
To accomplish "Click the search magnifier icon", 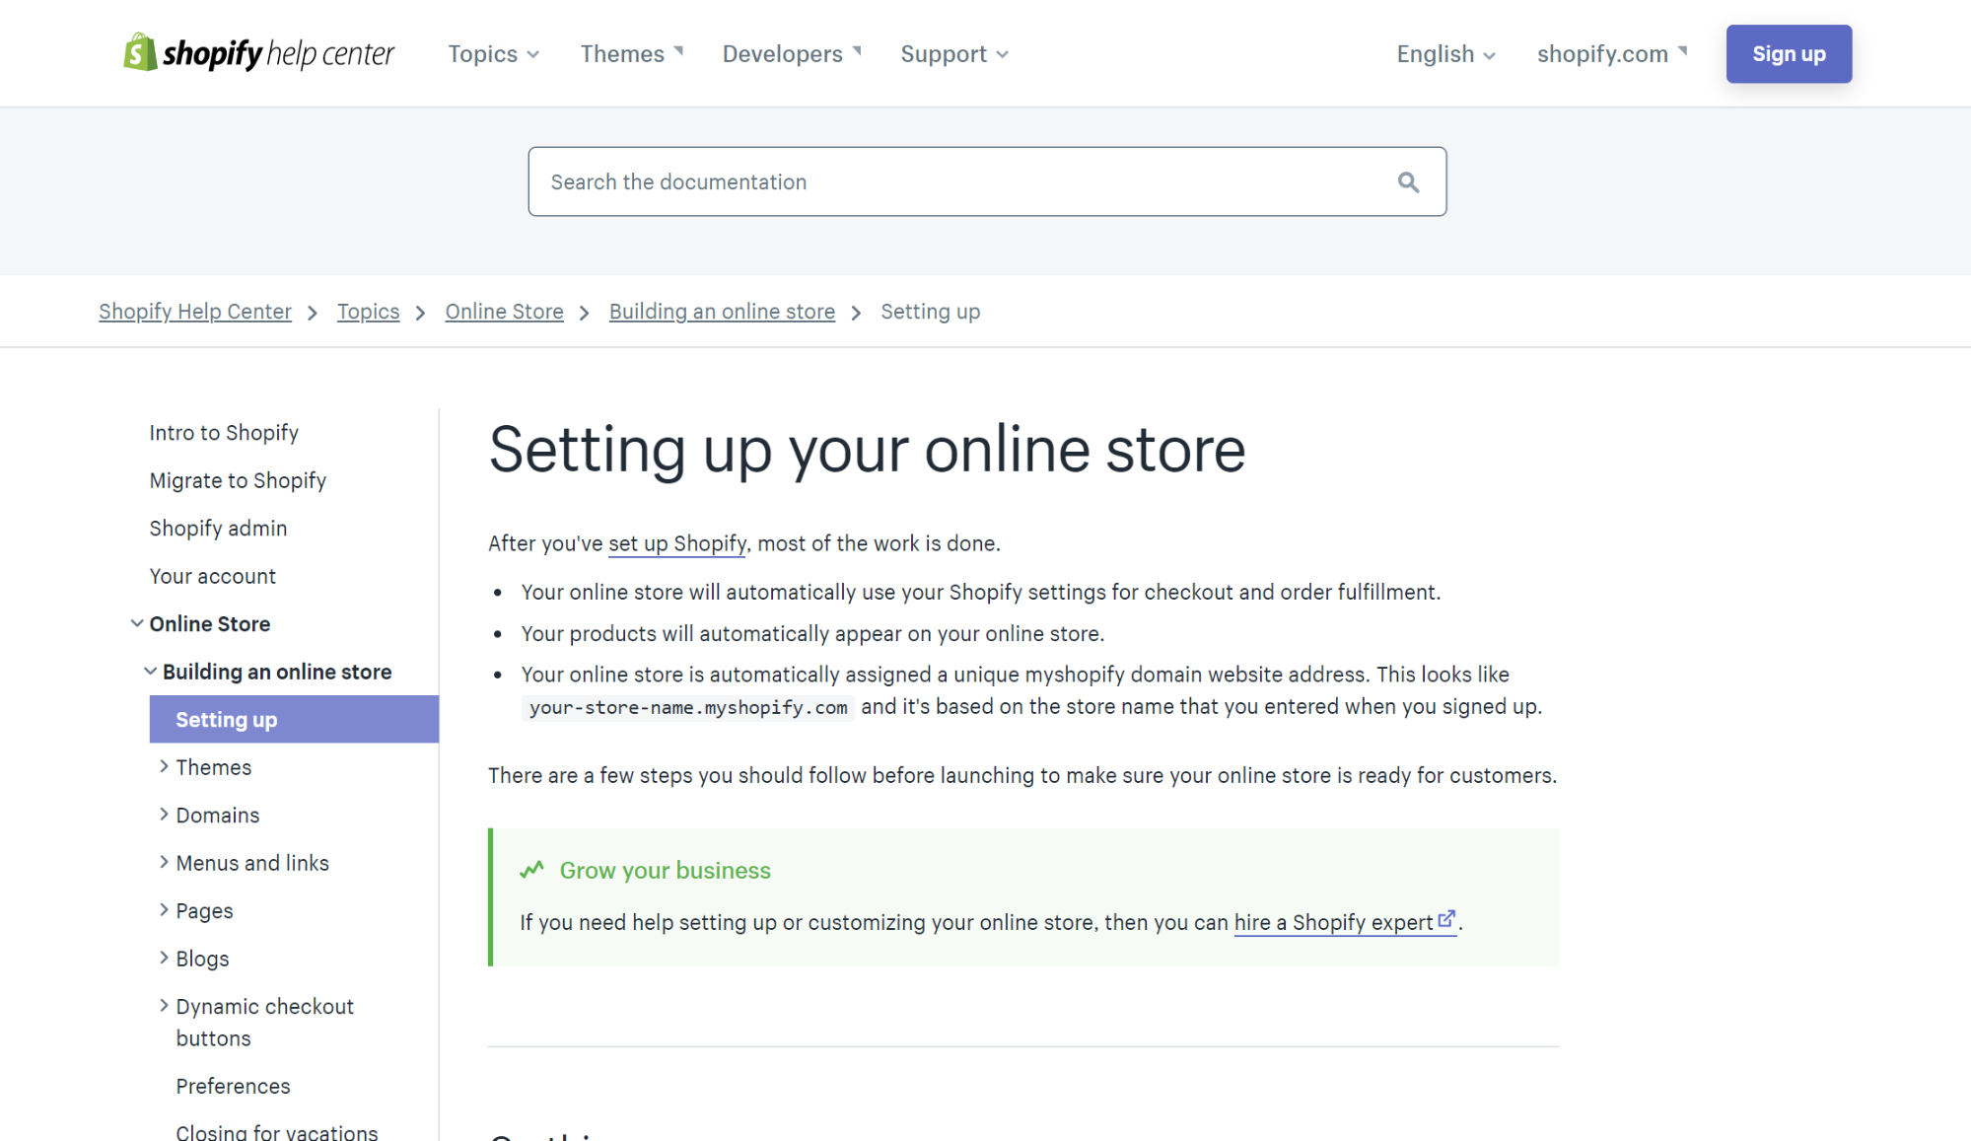I will (1408, 182).
